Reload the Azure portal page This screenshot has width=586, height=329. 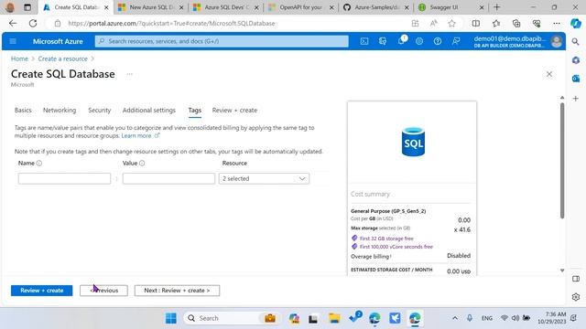tap(33, 23)
